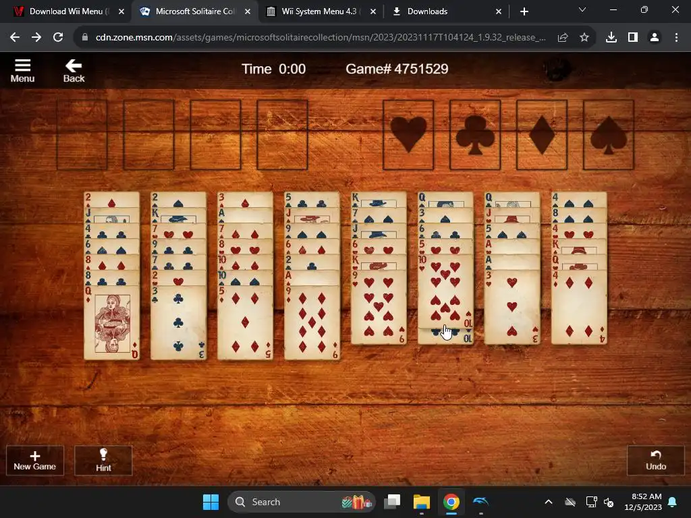Screen dimensions: 691x518
Task: Select the 3 of clubs card
Action: [x=178, y=323]
